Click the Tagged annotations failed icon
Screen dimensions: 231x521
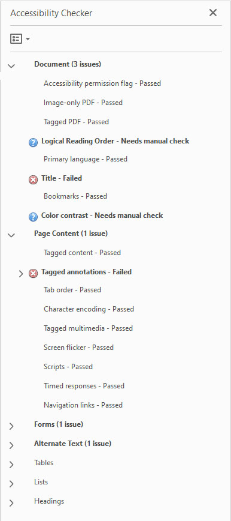pyautogui.click(x=33, y=274)
